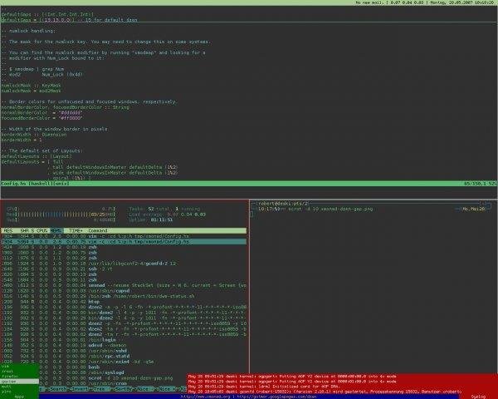Select the xmonad --resume process row
The height and width of the screenshot is (399, 498).
tap(124, 285)
